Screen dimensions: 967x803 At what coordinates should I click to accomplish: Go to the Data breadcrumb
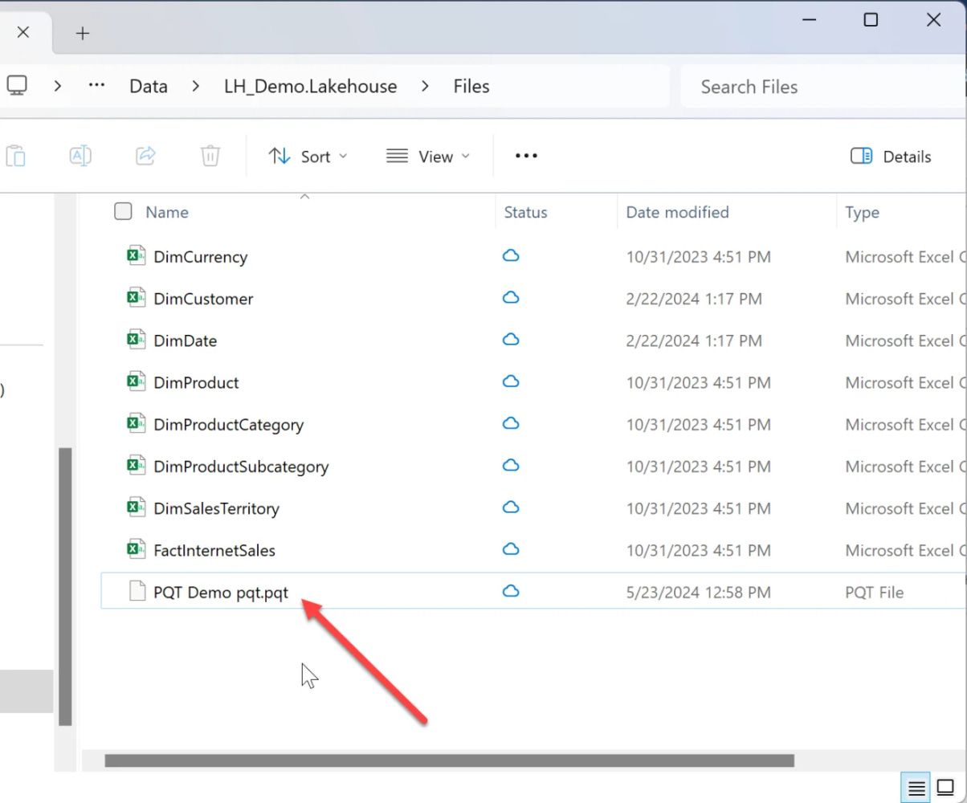149,87
